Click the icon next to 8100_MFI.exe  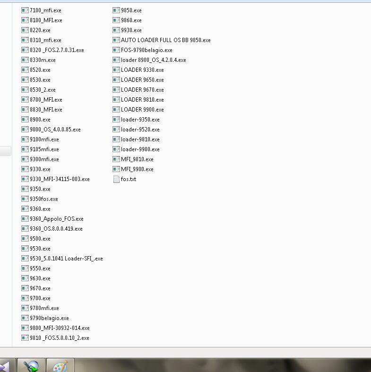(25, 20)
